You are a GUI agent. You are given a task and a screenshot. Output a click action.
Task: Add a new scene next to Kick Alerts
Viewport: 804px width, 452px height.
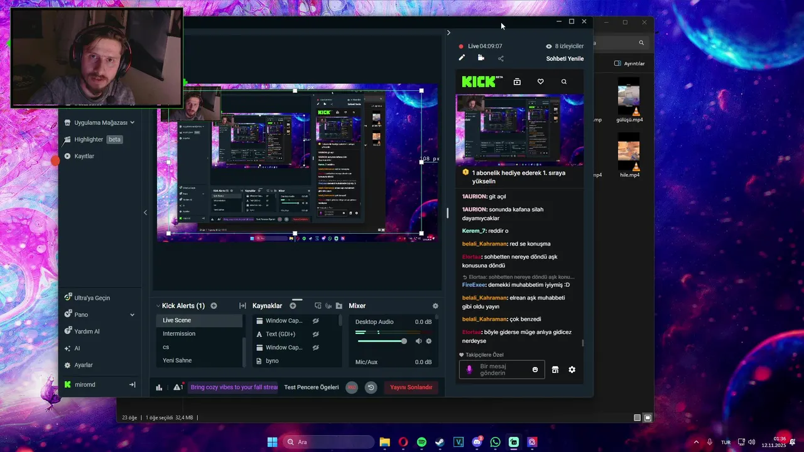point(214,306)
